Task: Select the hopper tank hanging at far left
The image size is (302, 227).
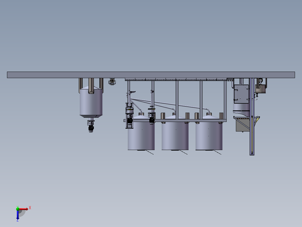Action: (91, 102)
